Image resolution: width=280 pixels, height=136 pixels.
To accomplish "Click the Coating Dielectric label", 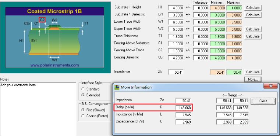I will pos(127,57).
